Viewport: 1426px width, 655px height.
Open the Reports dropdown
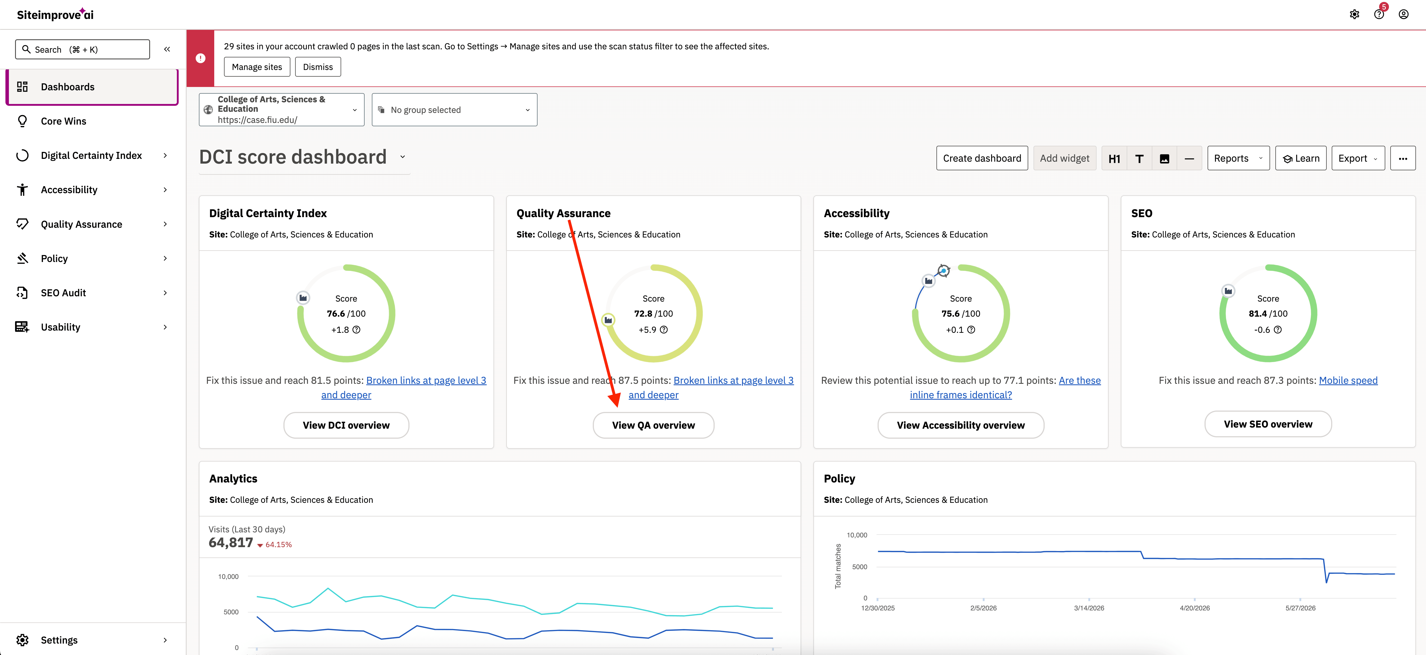pyautogui.click(x=1238, y=159)
